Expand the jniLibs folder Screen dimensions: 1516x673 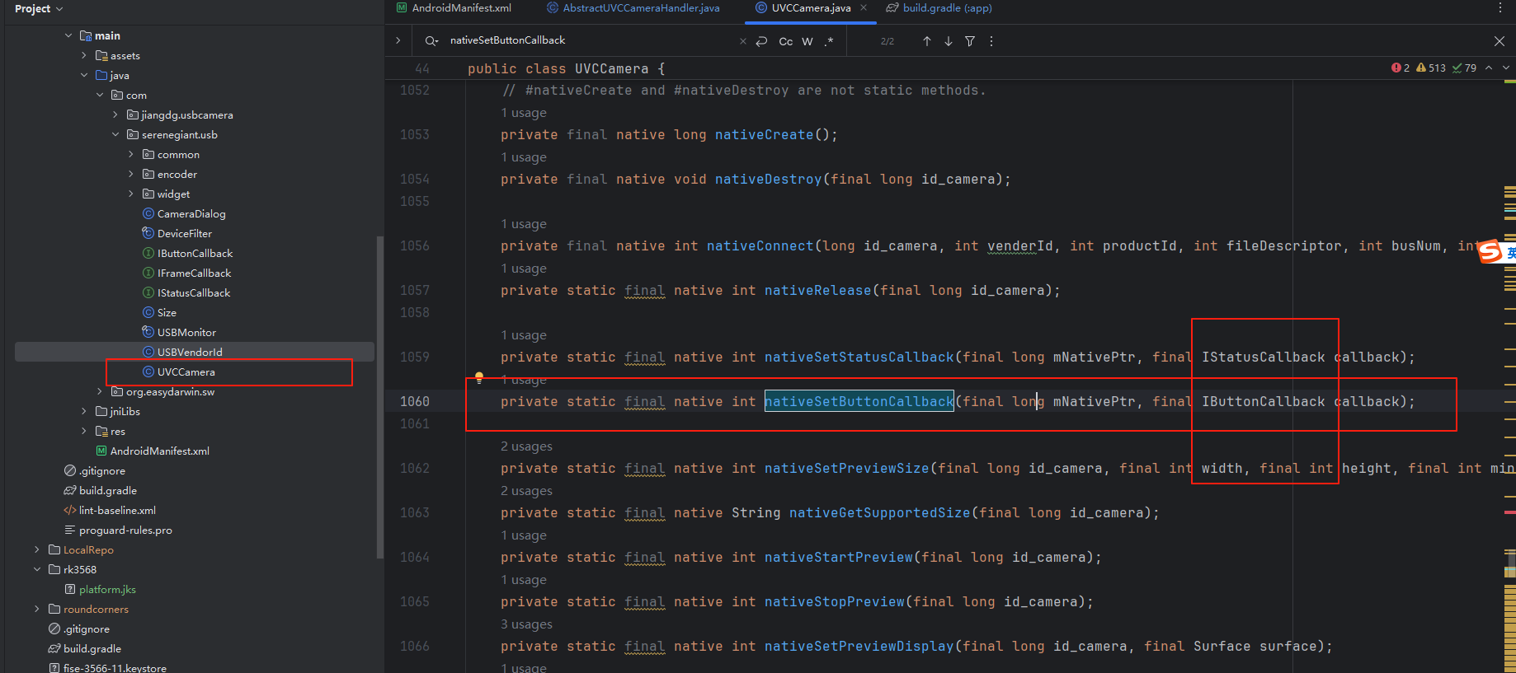click(84, 412)
